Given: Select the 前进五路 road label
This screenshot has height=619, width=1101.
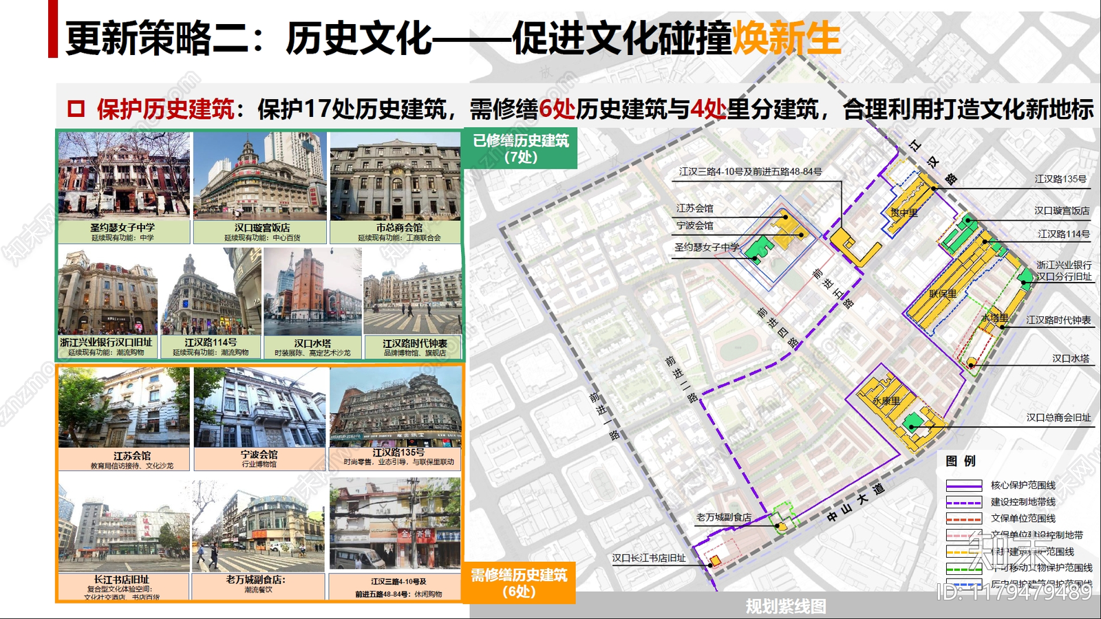Looking at the screenshot, I should pyautogui.click(x=833, y=288).
